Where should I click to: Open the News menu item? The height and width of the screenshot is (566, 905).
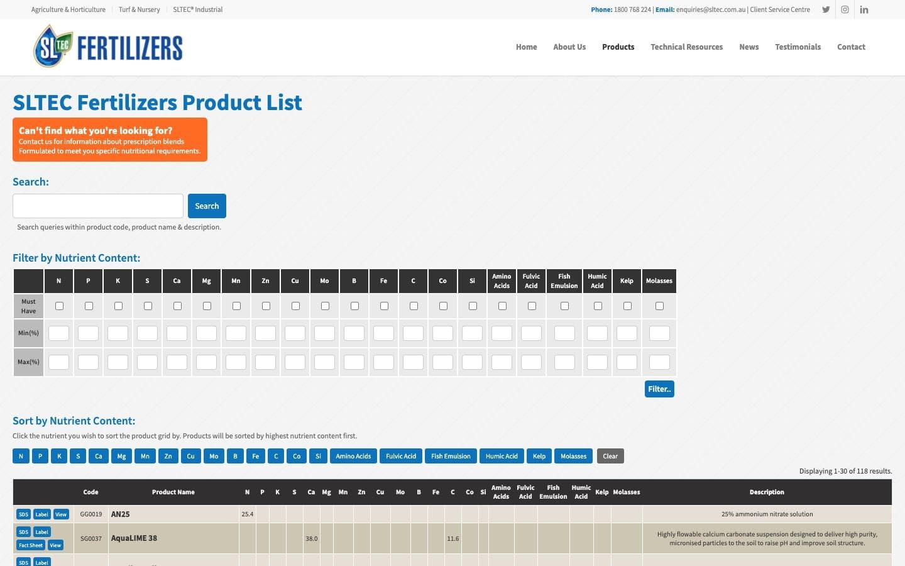coord(749,47)
